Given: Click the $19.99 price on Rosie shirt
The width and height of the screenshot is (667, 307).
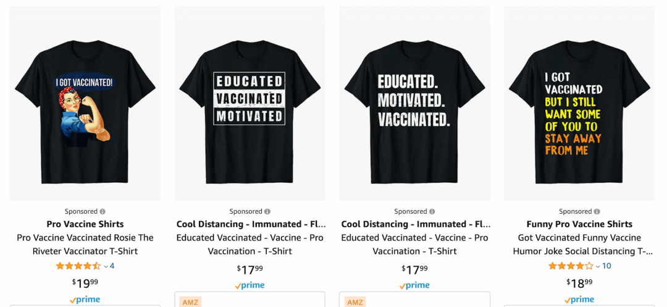Looking at the screenshot, I should 85,283.
